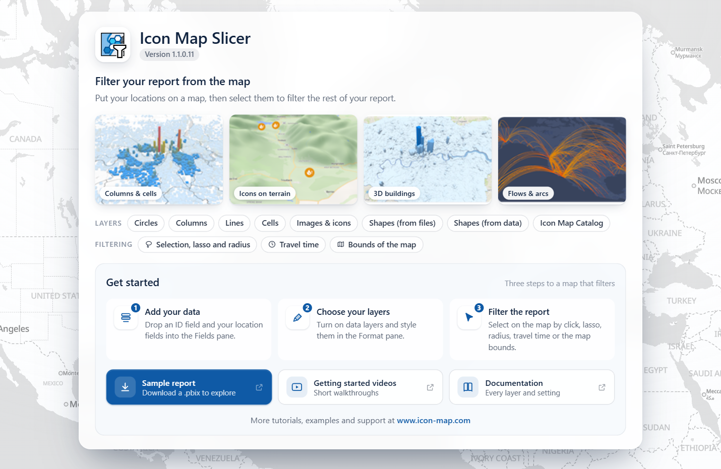Image resolution: width=721 pixels, height=469 pixels.
Task: Click the lasso icon beside Selection, lasso and radius
Action: 149,244
